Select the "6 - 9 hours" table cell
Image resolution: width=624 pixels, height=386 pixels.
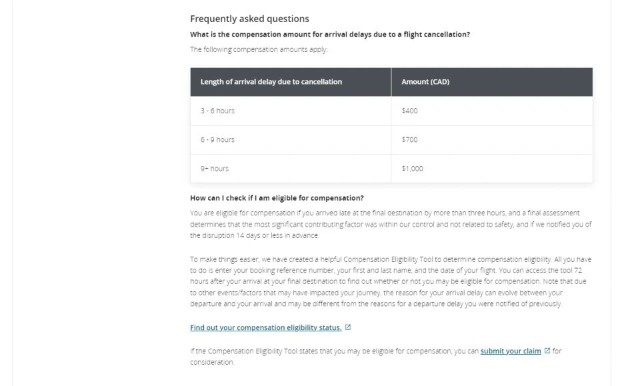217,139
